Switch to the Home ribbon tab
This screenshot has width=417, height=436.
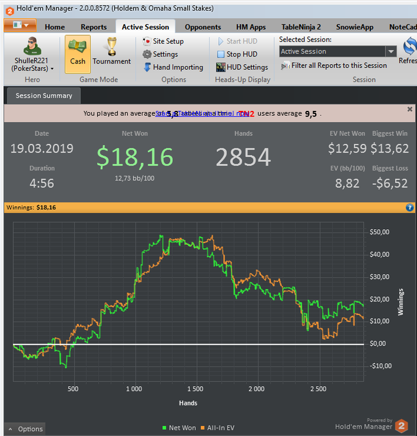tap(55, 27)
